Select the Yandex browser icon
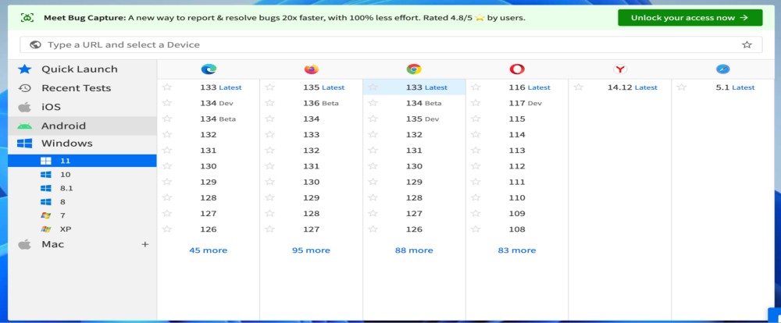This screenshot has width=781, height=323. tap(620, 69)
